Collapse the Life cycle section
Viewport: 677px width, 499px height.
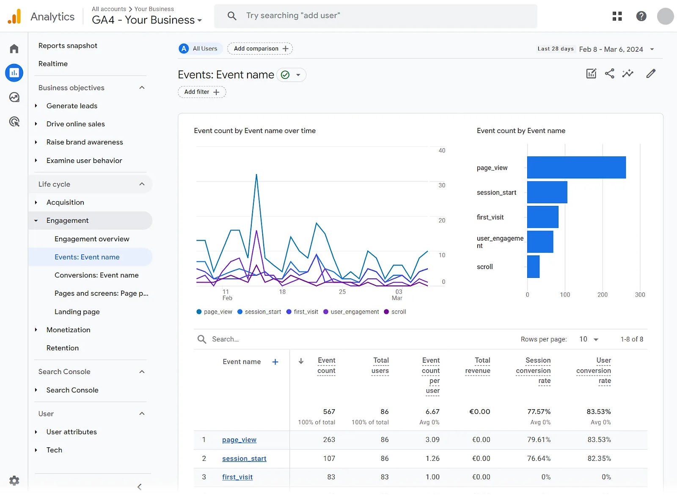142,184
